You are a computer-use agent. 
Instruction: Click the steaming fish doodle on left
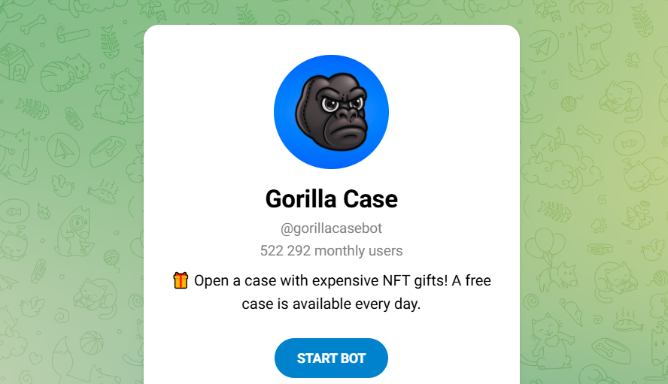pos(102,192)
